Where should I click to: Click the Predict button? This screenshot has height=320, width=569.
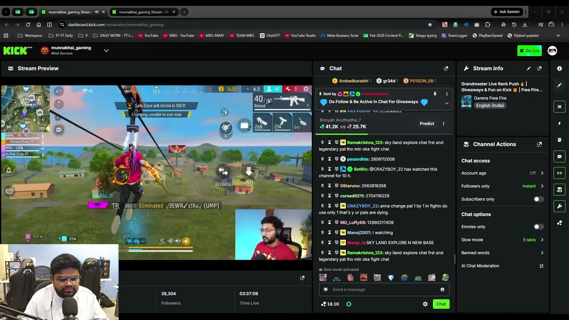pyautogui.click(x=427, y=124)
